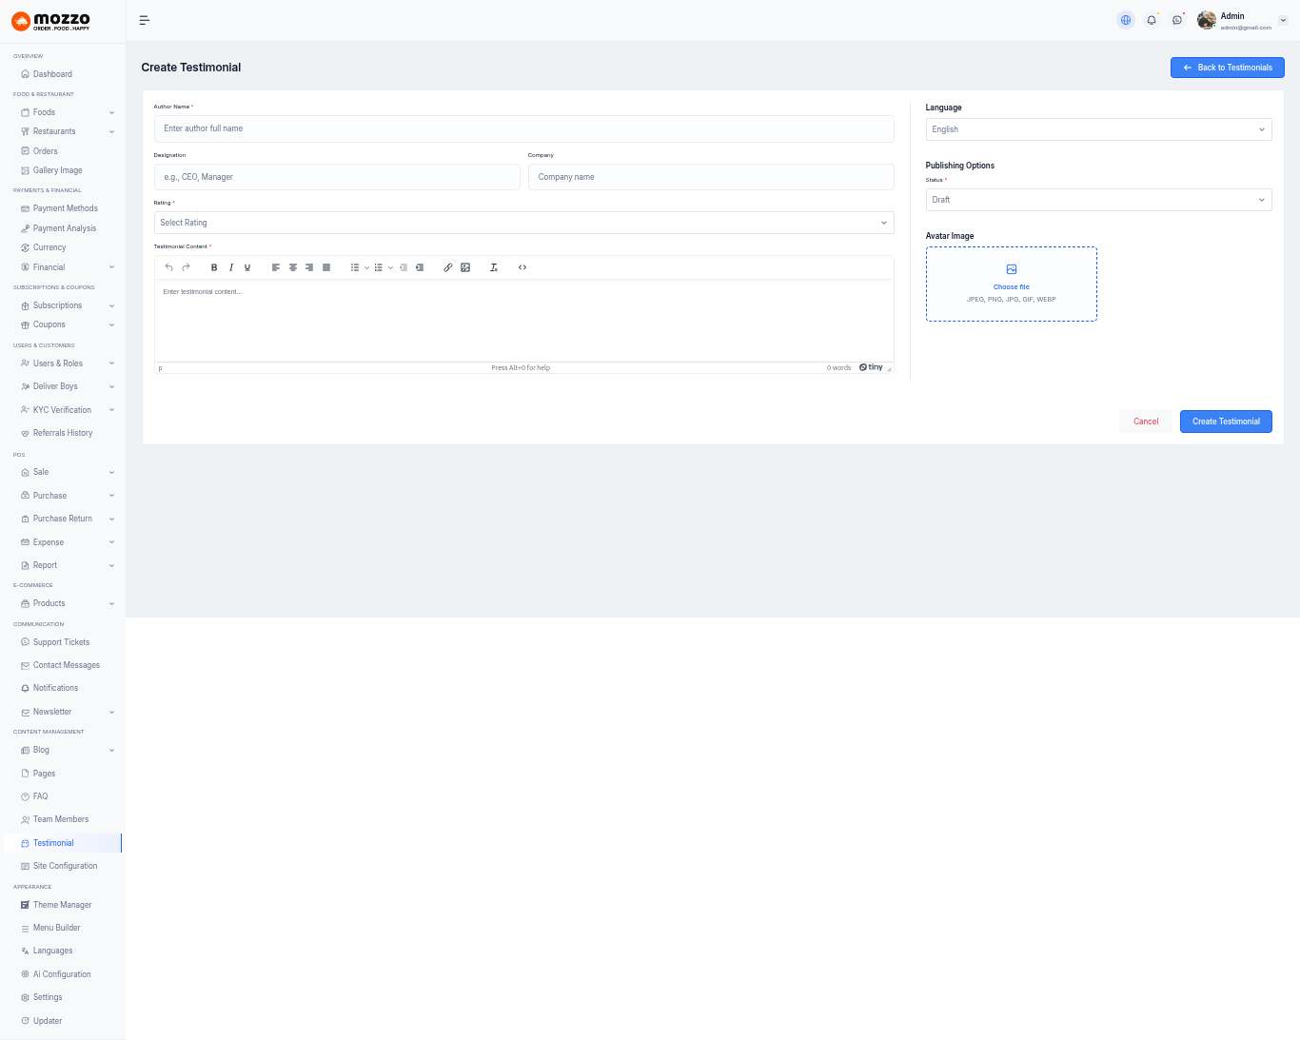The width and height of the screenshot is (1300, 1040).
Task: Open the notifications bell in header
Action: (x=1152, y=20)
